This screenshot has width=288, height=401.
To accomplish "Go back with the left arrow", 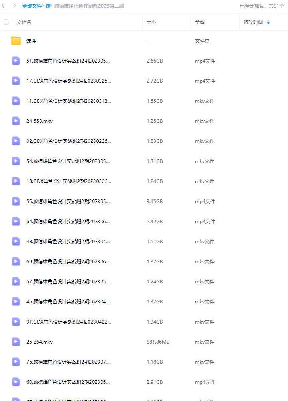I will click(3, 6).
